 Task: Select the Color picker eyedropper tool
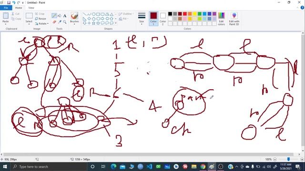point(60,22)
